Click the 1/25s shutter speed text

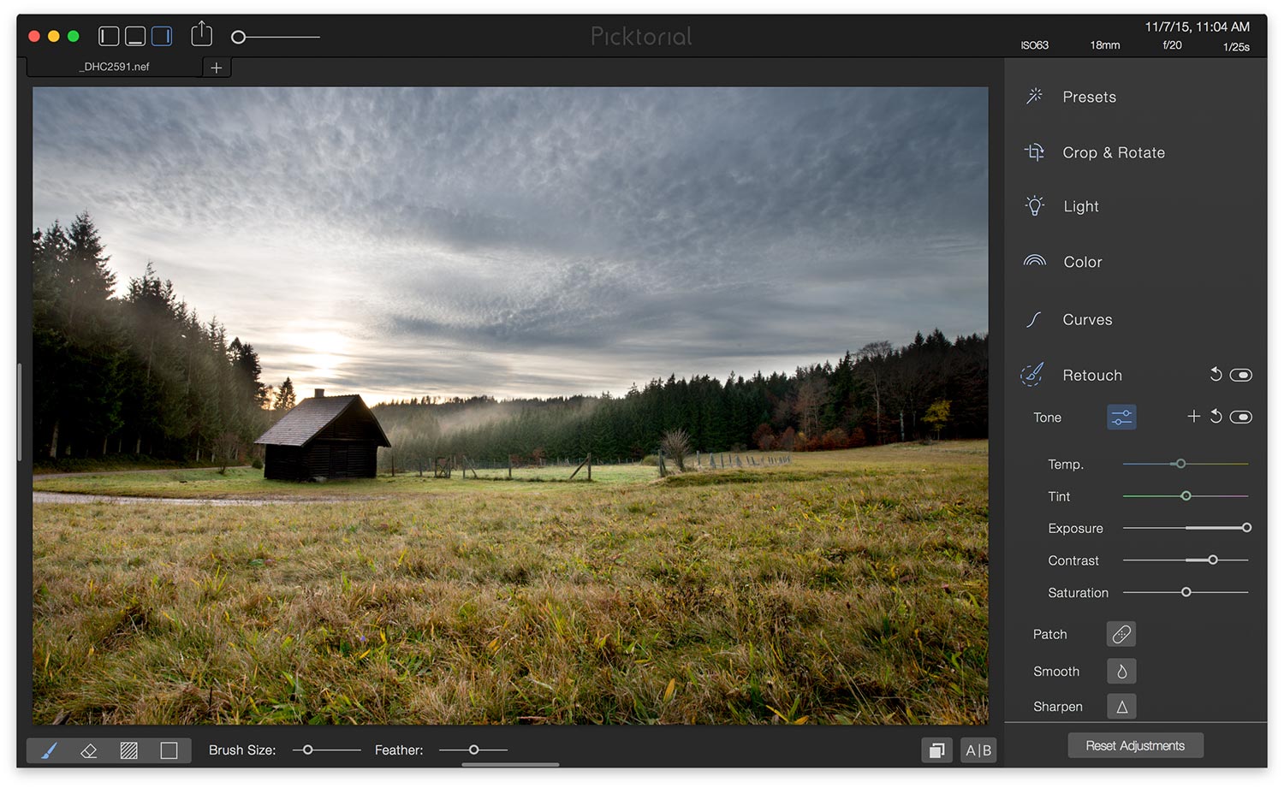1236,47
